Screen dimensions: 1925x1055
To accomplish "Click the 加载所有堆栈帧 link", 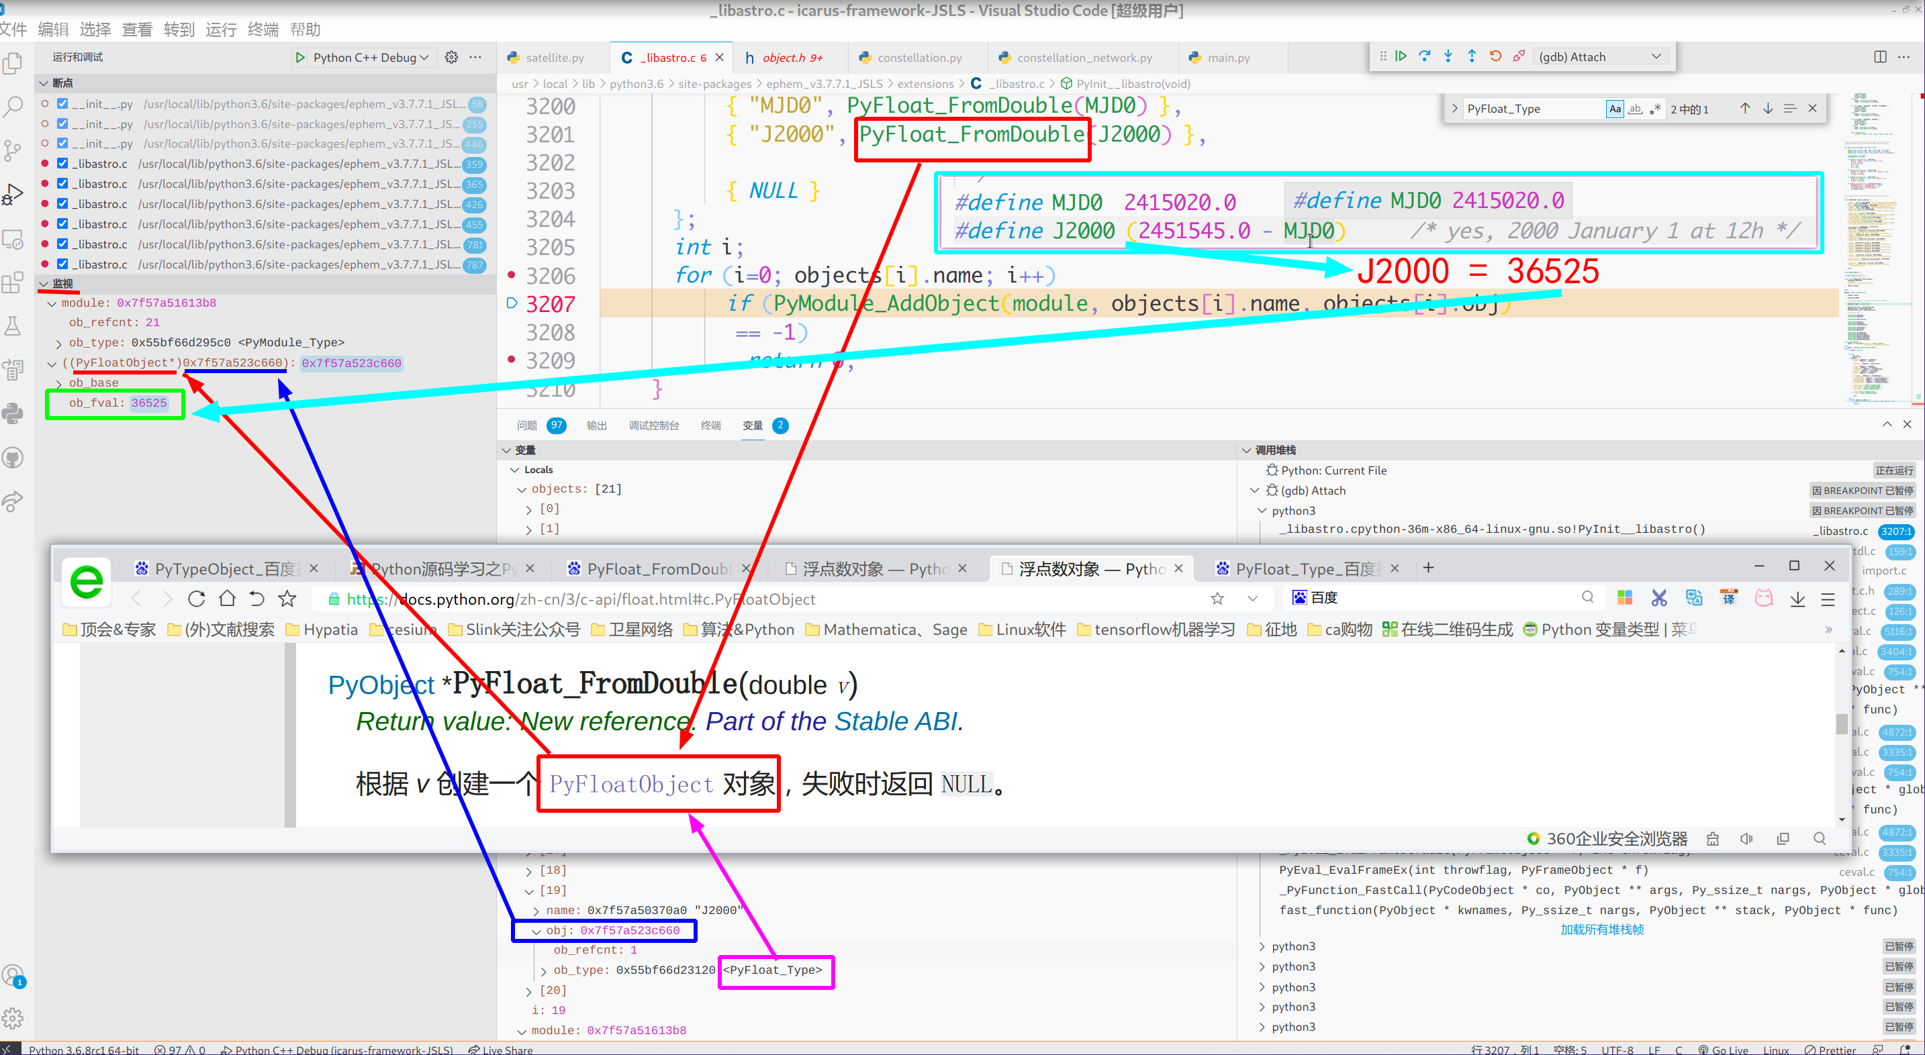I will click(1601, 930).
